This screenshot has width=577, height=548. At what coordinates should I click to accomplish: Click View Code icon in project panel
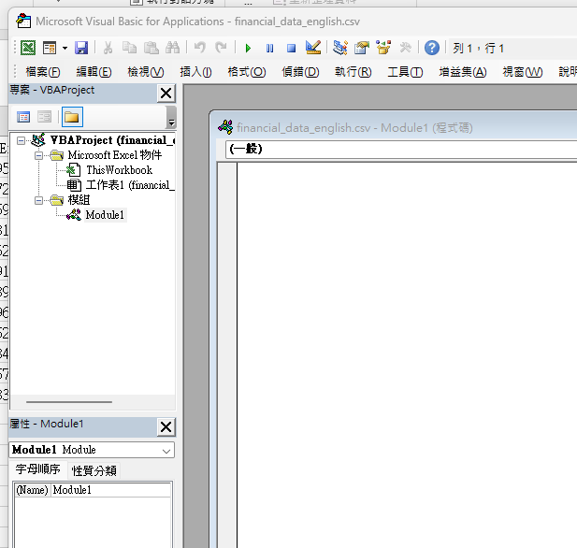click(23, 117)
